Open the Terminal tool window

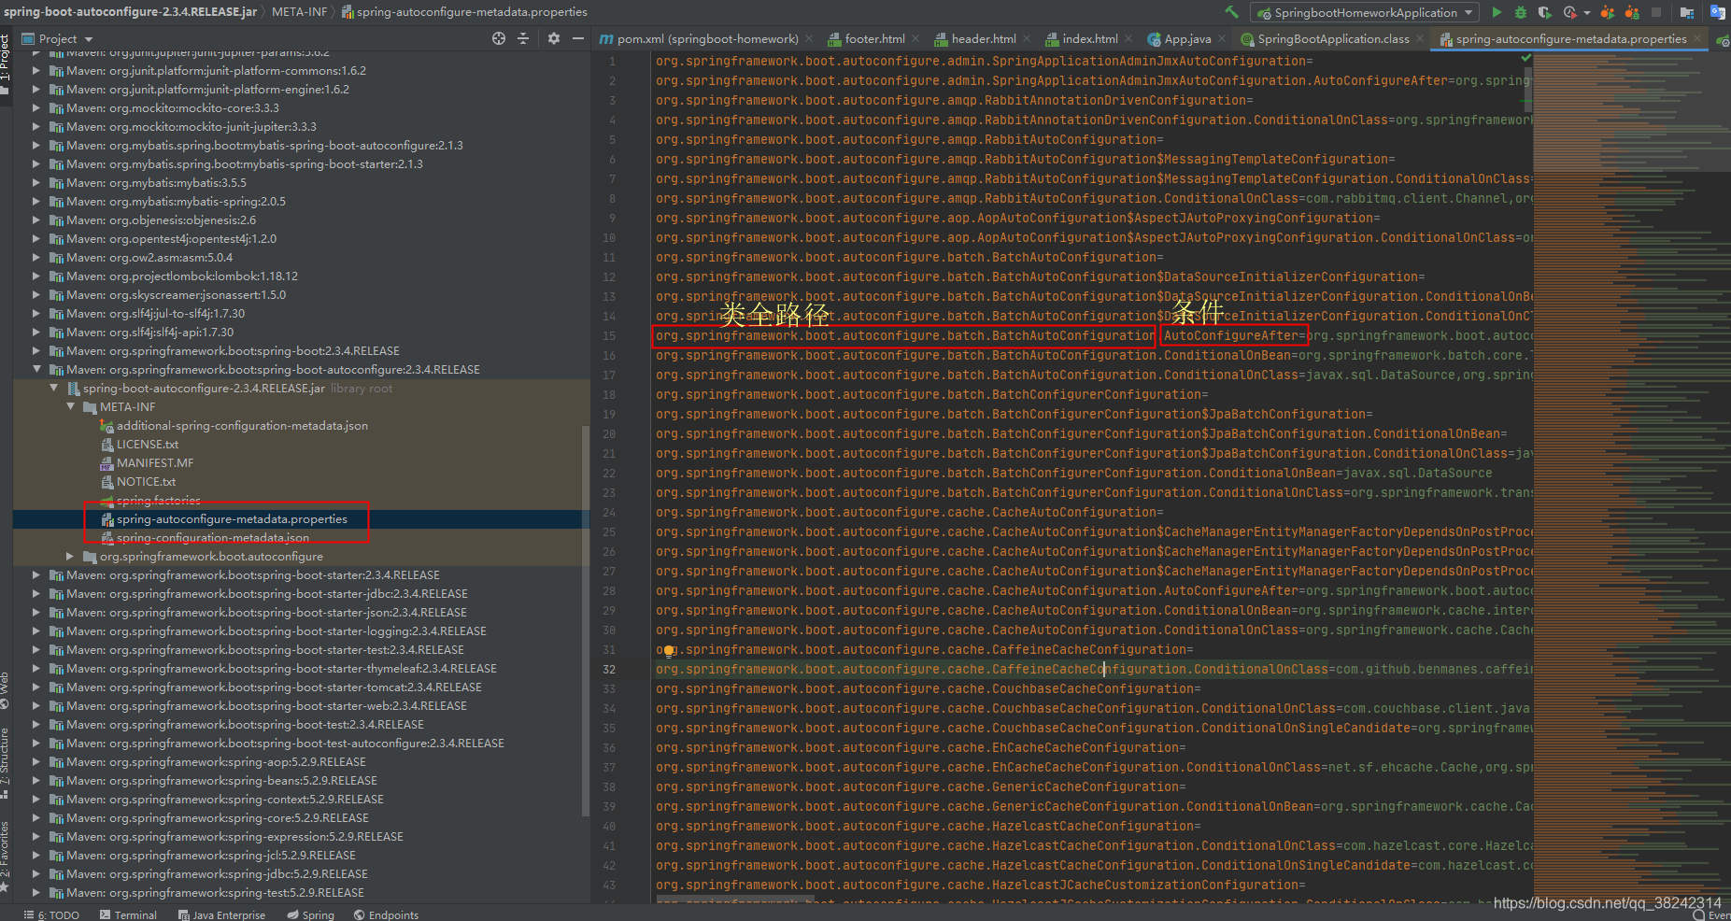(128, 914)
